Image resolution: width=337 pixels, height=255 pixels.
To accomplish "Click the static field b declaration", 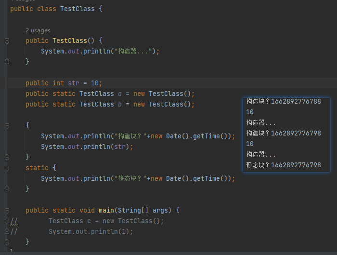I will [x=120, y=104].
